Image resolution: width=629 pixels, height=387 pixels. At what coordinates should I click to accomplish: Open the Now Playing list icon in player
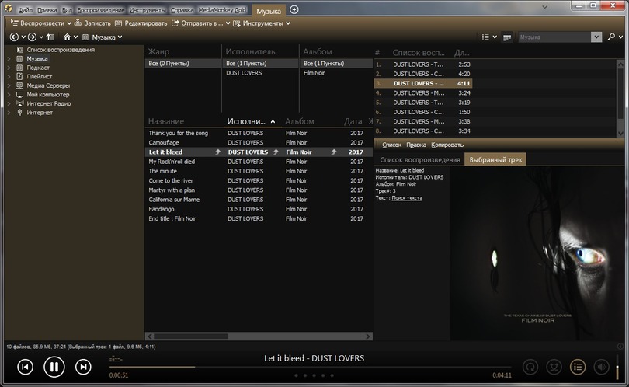pos(577,366)
